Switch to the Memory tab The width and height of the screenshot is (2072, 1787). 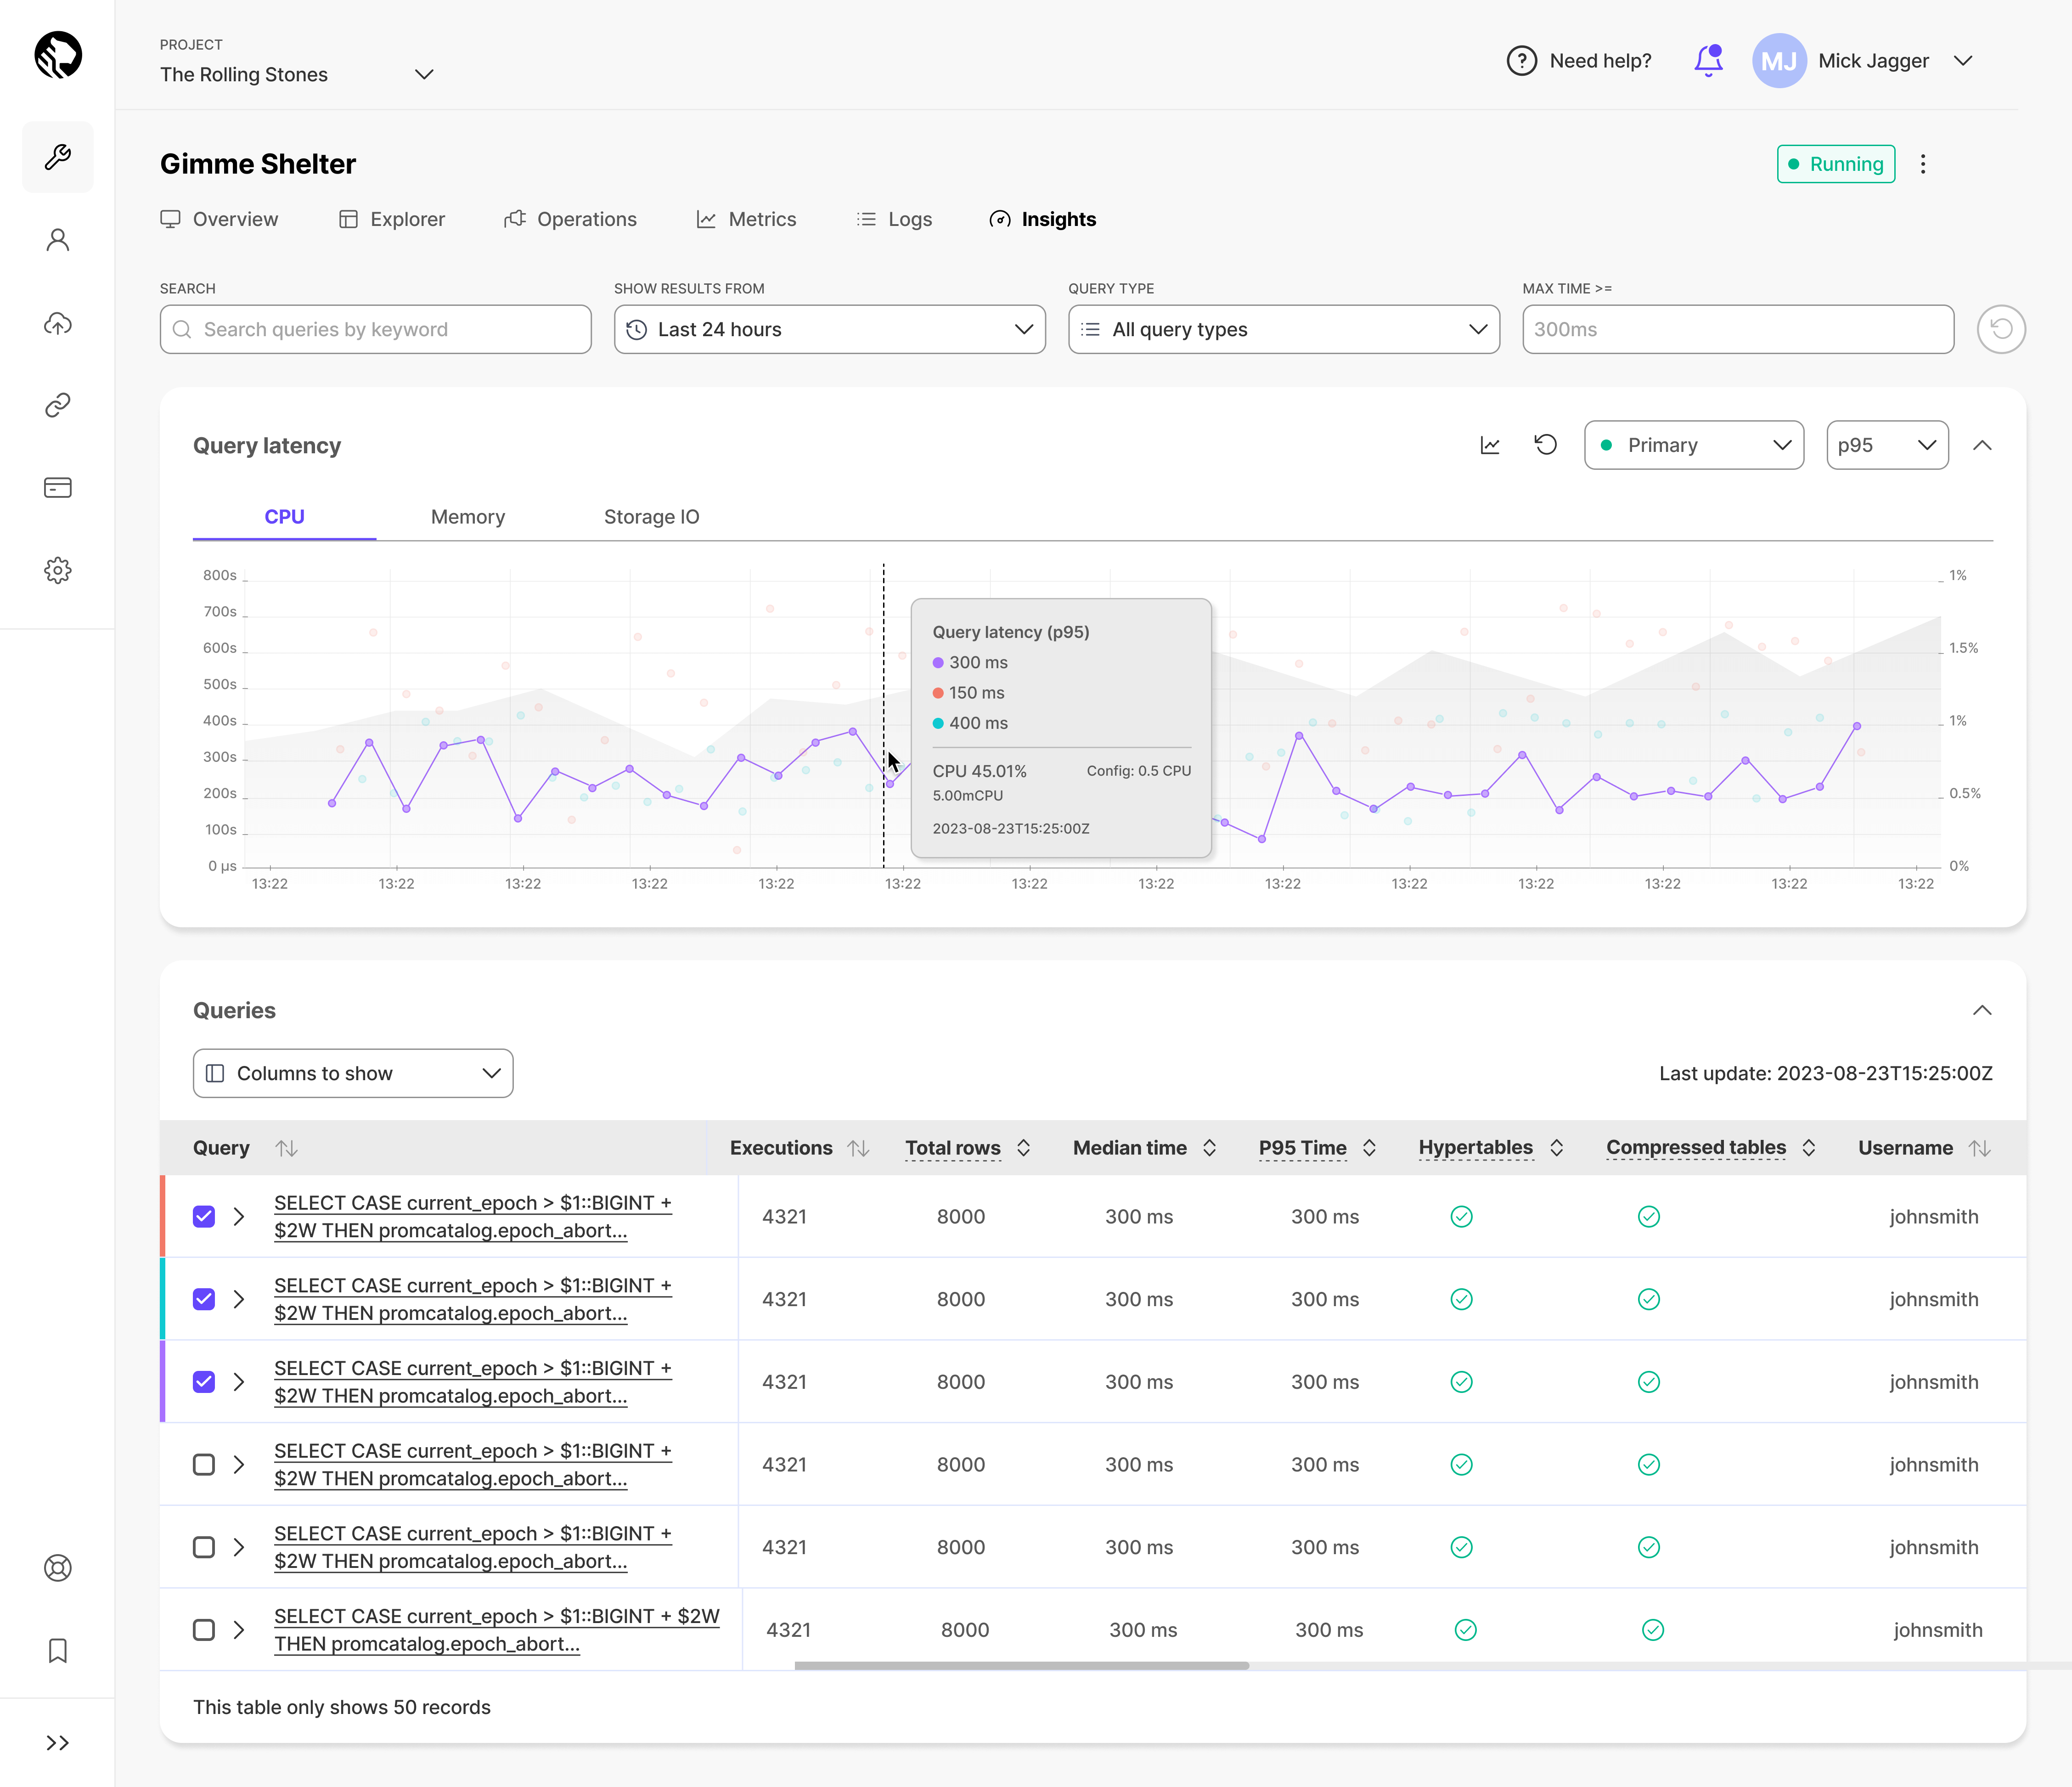pos(468,517)
